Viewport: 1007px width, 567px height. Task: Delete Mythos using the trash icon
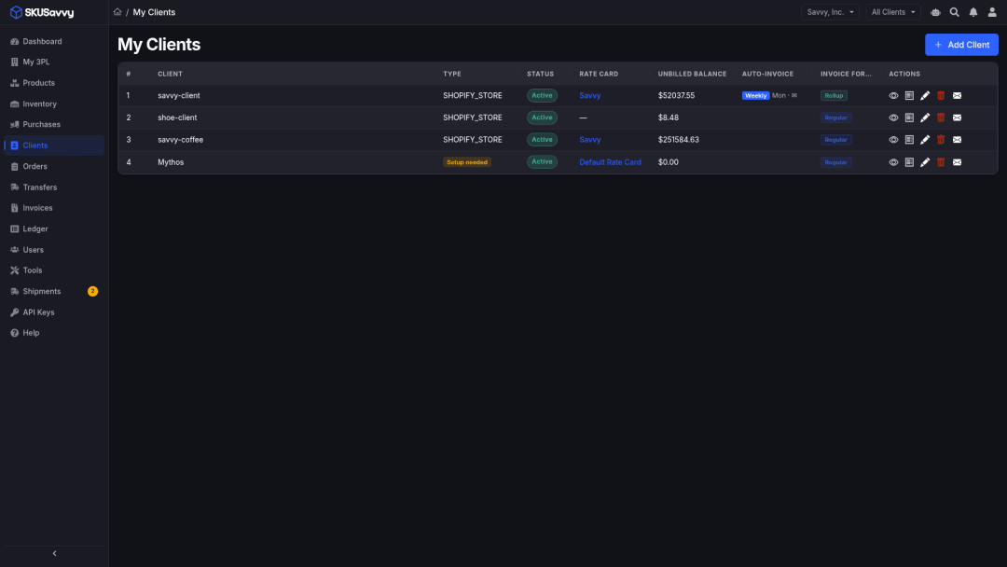pyautogui.click(x=941, y=162)
